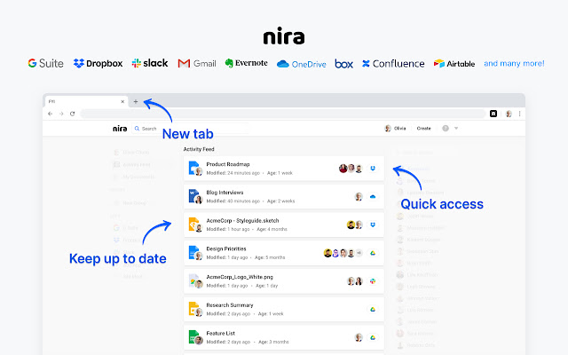Click the Google Drive icon on Feature List row
This screenshot has width=568, height=355.
tap(373, 337)
